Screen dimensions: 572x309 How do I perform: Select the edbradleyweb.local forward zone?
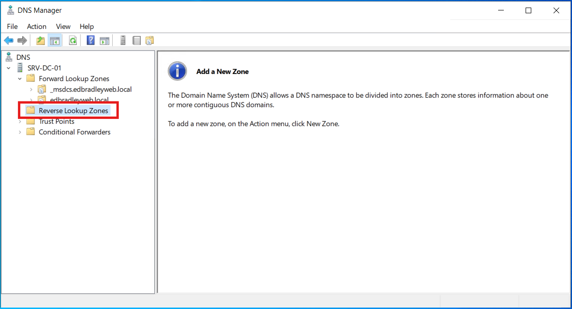(79, 100)
